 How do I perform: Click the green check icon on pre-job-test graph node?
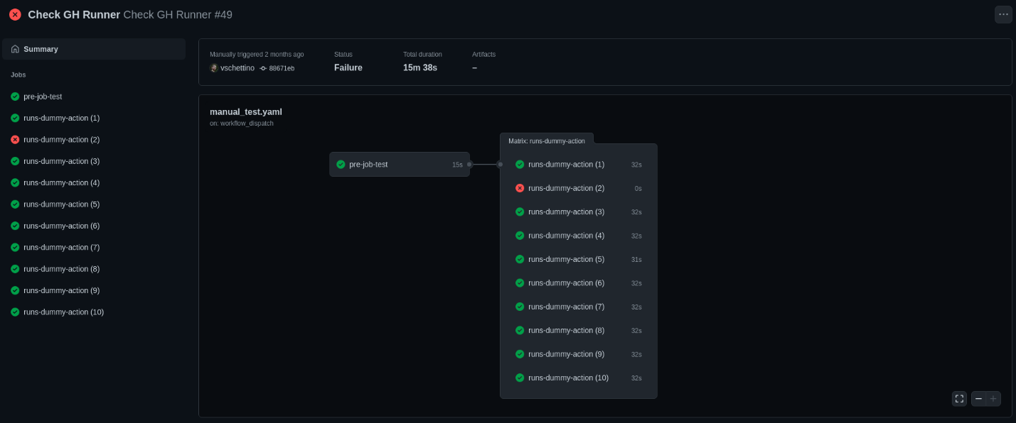click(x=341, y=164)
